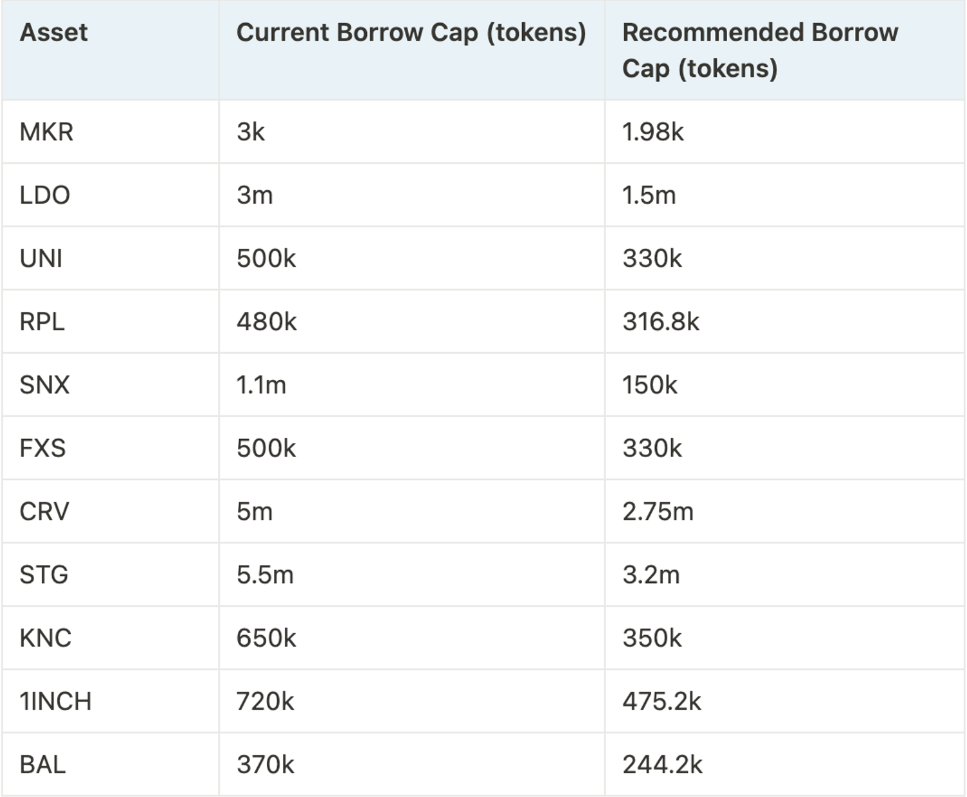Screen dimensions: 967x797
Task: Select the 475.2k value for 1INCH
Action: [661, 701]
